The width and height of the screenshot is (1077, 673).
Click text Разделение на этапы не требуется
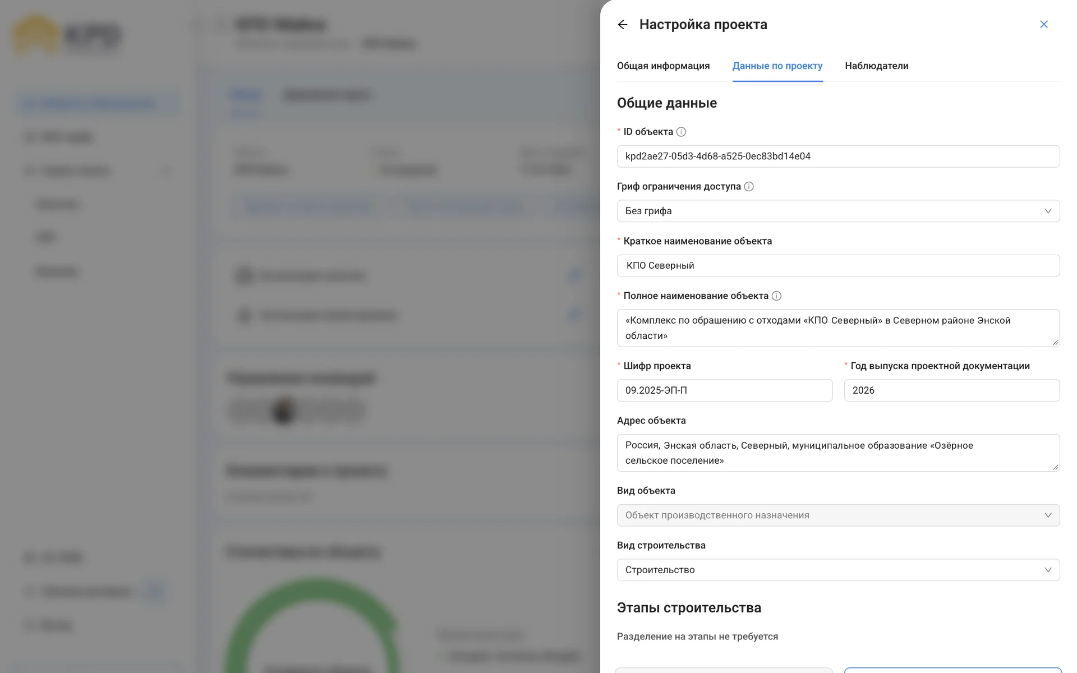click(x=697, y=637)
